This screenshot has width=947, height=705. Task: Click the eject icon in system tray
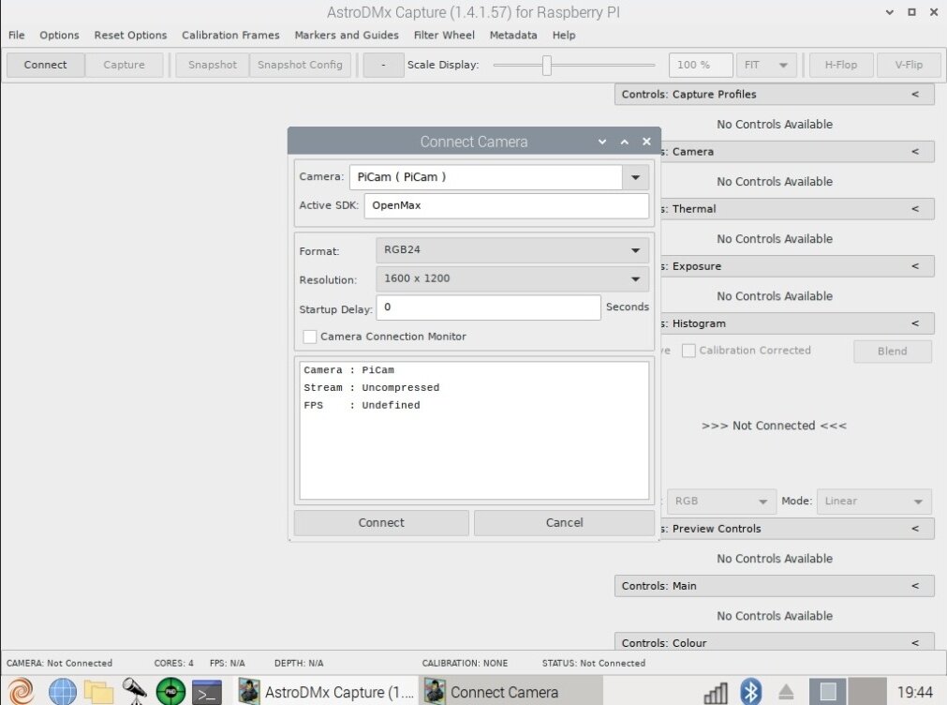coord(786,692)
